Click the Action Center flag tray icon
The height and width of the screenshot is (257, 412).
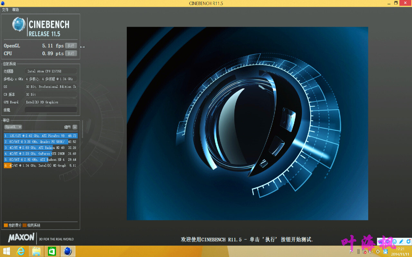[x=351, y=251]
